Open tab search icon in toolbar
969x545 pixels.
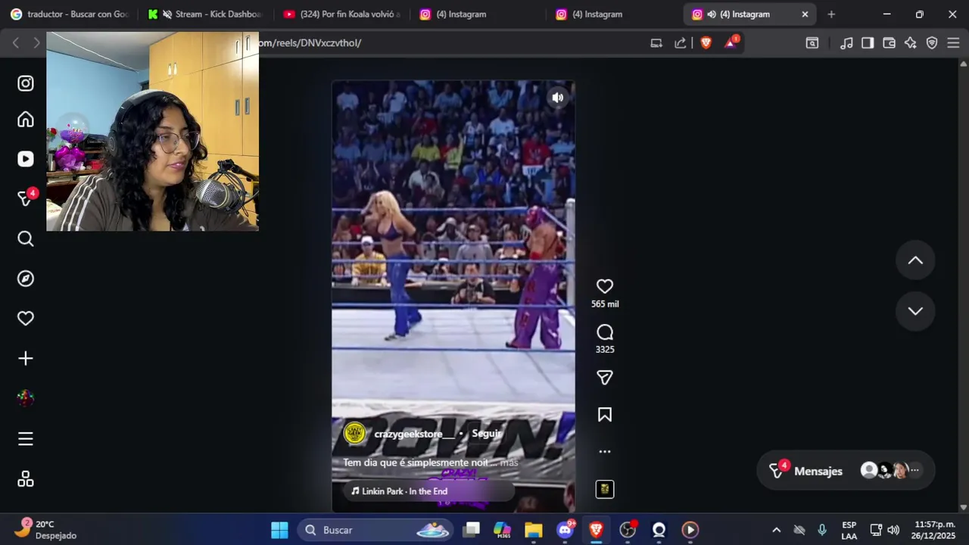click(812, 43)
